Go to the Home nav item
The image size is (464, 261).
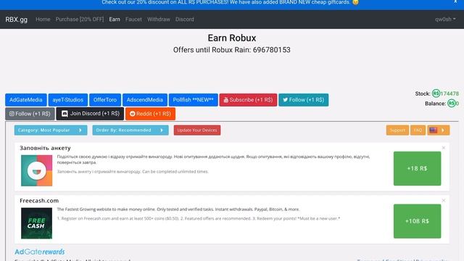(x=43, y=20)
